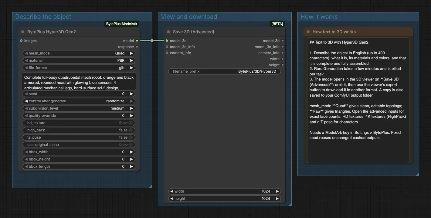
Task: Click the model_3d_info input port
Action: click(167, 47)
